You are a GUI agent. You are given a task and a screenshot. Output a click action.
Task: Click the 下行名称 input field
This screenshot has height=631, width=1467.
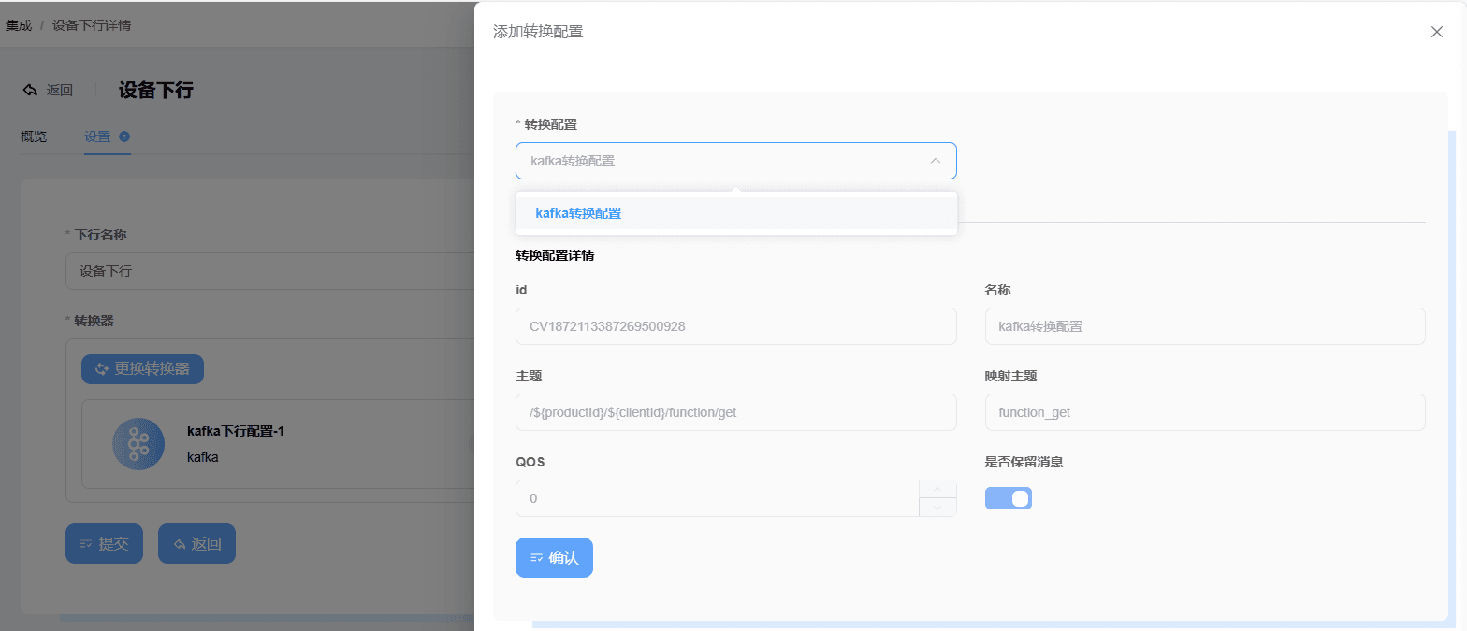tap(269, 271)
